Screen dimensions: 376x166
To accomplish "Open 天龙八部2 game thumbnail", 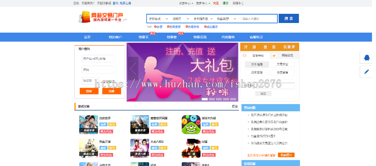I will [140, 148].
